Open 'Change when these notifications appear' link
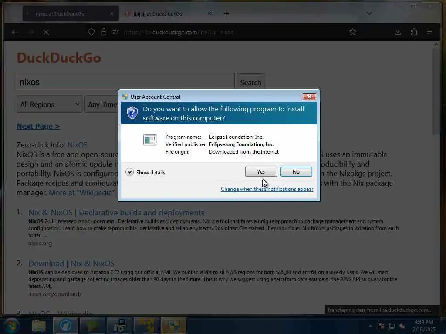This screenshot has width=446, height=334. [x=267, y=189]
